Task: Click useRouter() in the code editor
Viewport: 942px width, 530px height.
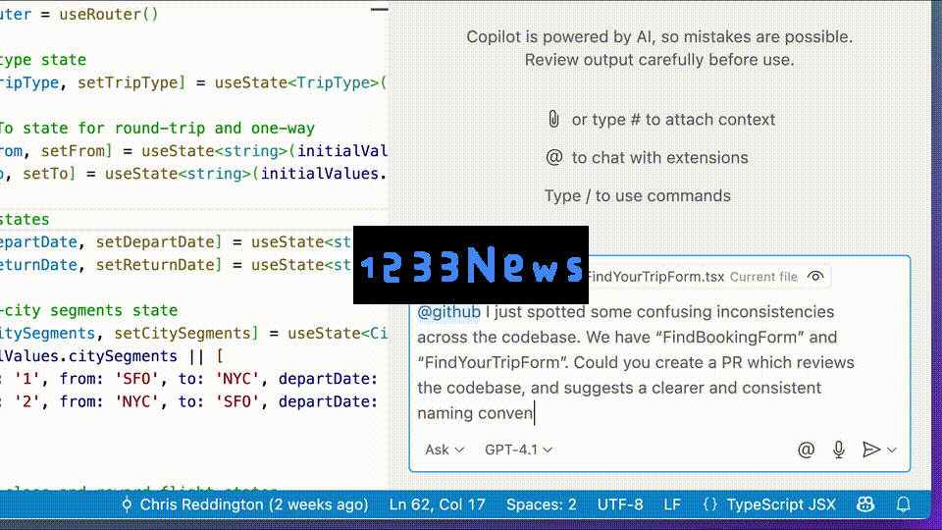Action: pos(109,15)
